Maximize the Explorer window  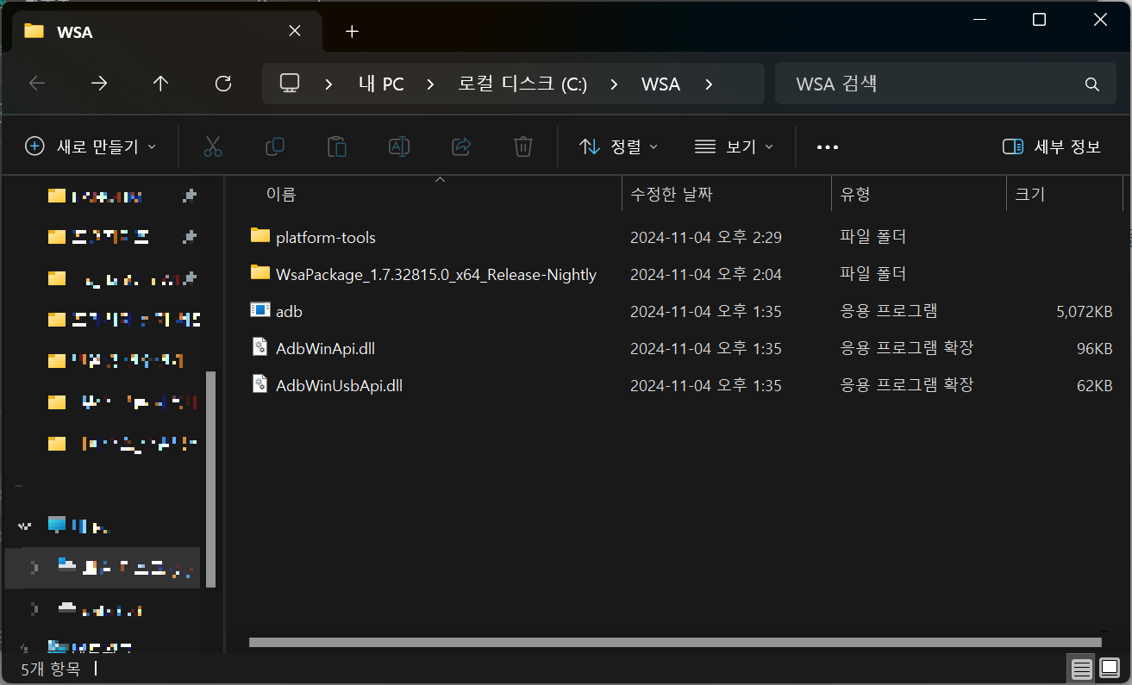click(1039, 20)
